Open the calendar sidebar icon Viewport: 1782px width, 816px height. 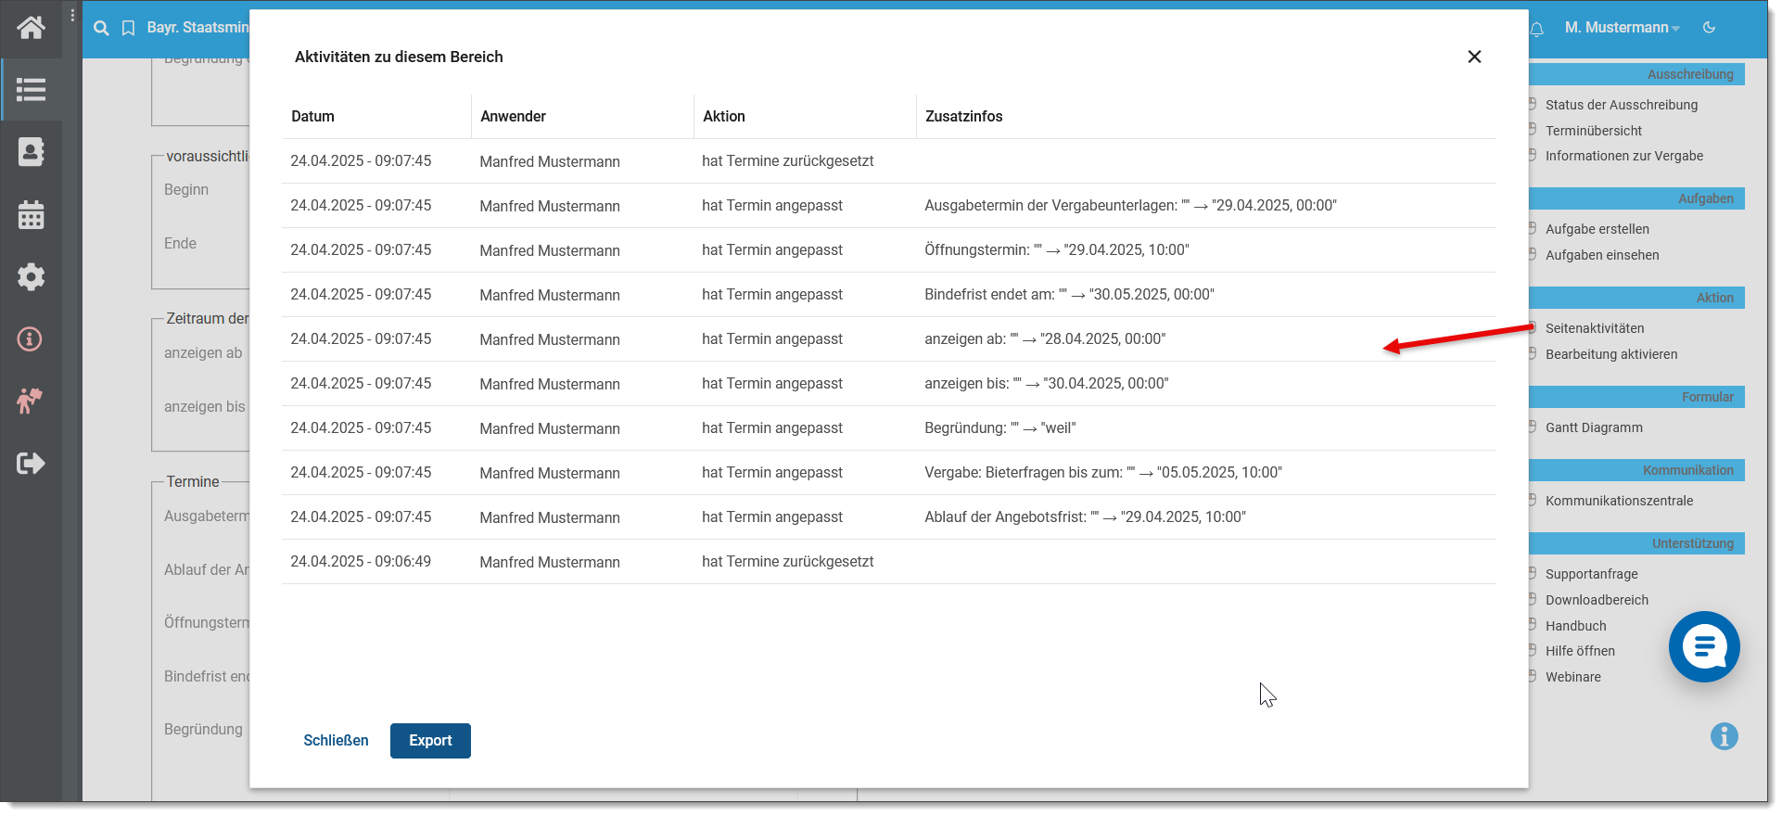pos(31,215)
